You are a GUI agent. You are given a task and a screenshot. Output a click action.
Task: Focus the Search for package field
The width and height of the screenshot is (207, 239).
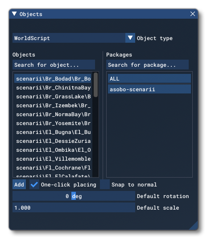tap(147, 65)
